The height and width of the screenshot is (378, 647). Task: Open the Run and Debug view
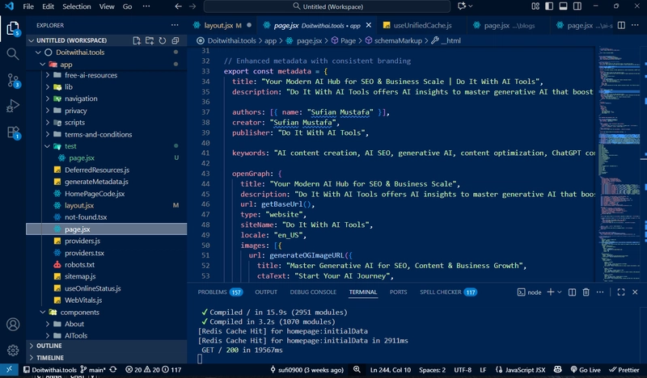pyautogui.click(x=13, y=106)
